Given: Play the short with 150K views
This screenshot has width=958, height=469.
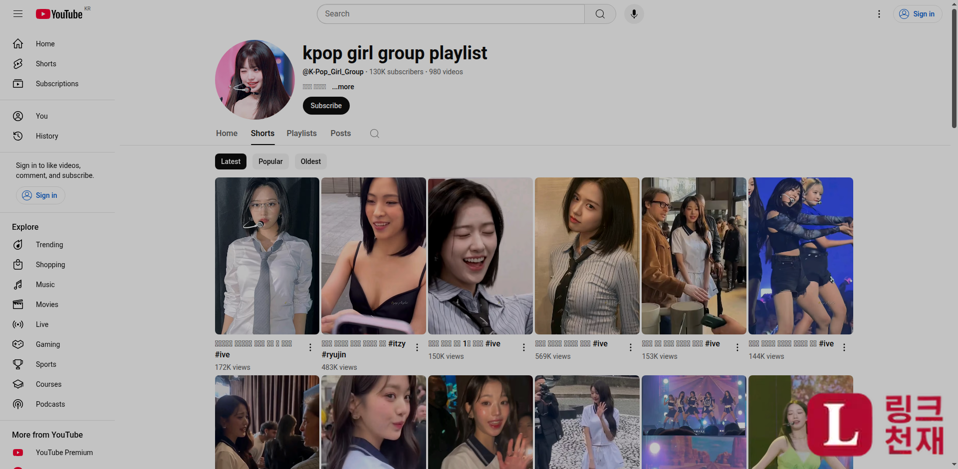Looking at the screenshot, I should coord(480,256).
